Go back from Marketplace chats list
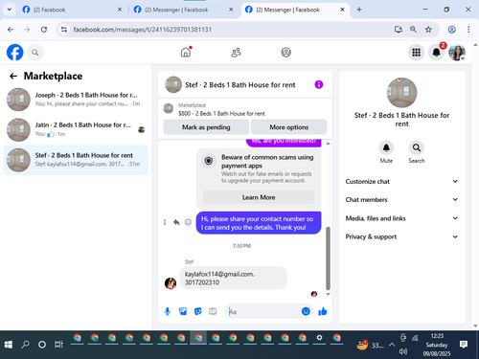Screen dimensions: 479x359 (13, 76)
